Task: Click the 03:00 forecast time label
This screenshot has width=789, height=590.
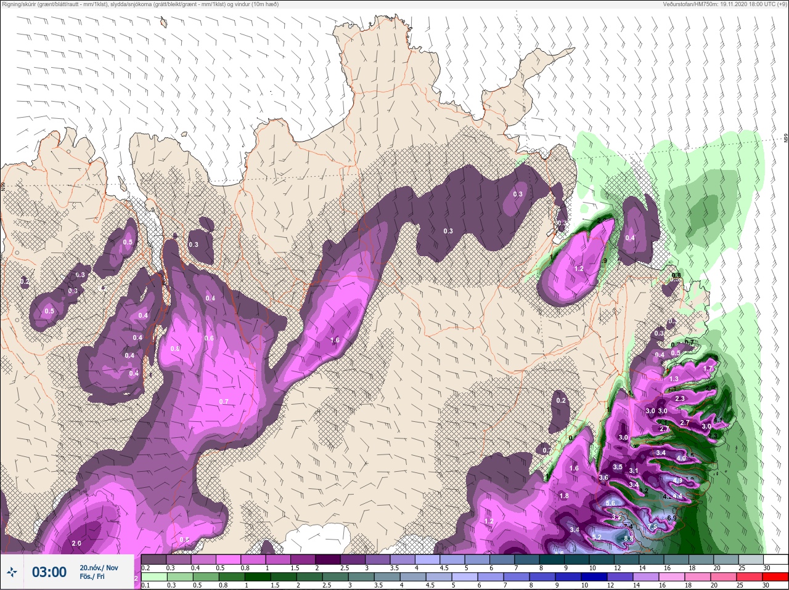Action: [49, 572]
